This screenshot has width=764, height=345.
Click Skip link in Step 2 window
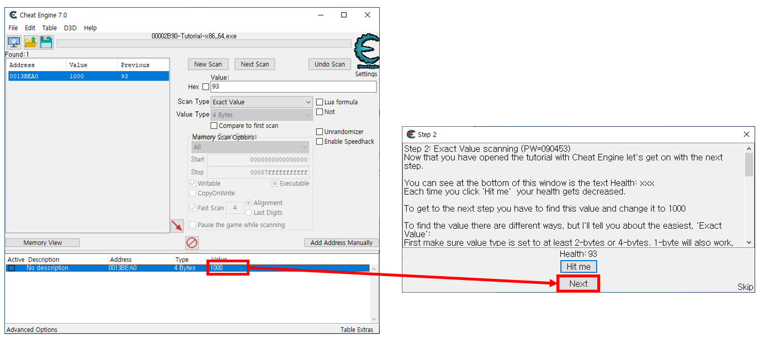coord(745,287)
